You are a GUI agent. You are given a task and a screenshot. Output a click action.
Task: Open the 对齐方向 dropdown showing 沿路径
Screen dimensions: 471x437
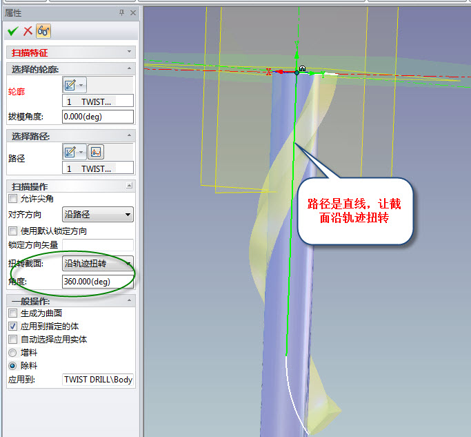pyautogui.click(x=97, y=215)
